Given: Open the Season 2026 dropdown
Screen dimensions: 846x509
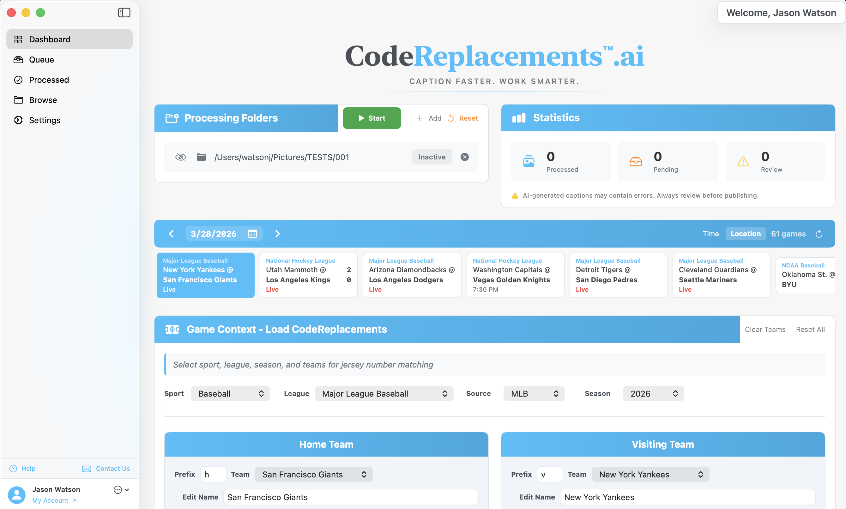Looking at the screenshot, I should 653,393.
